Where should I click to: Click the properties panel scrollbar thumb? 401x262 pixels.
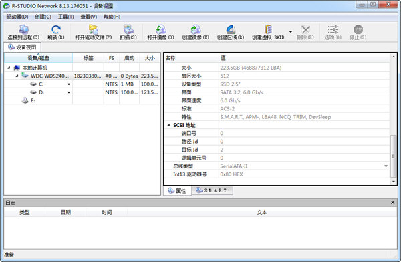[394, 156]
